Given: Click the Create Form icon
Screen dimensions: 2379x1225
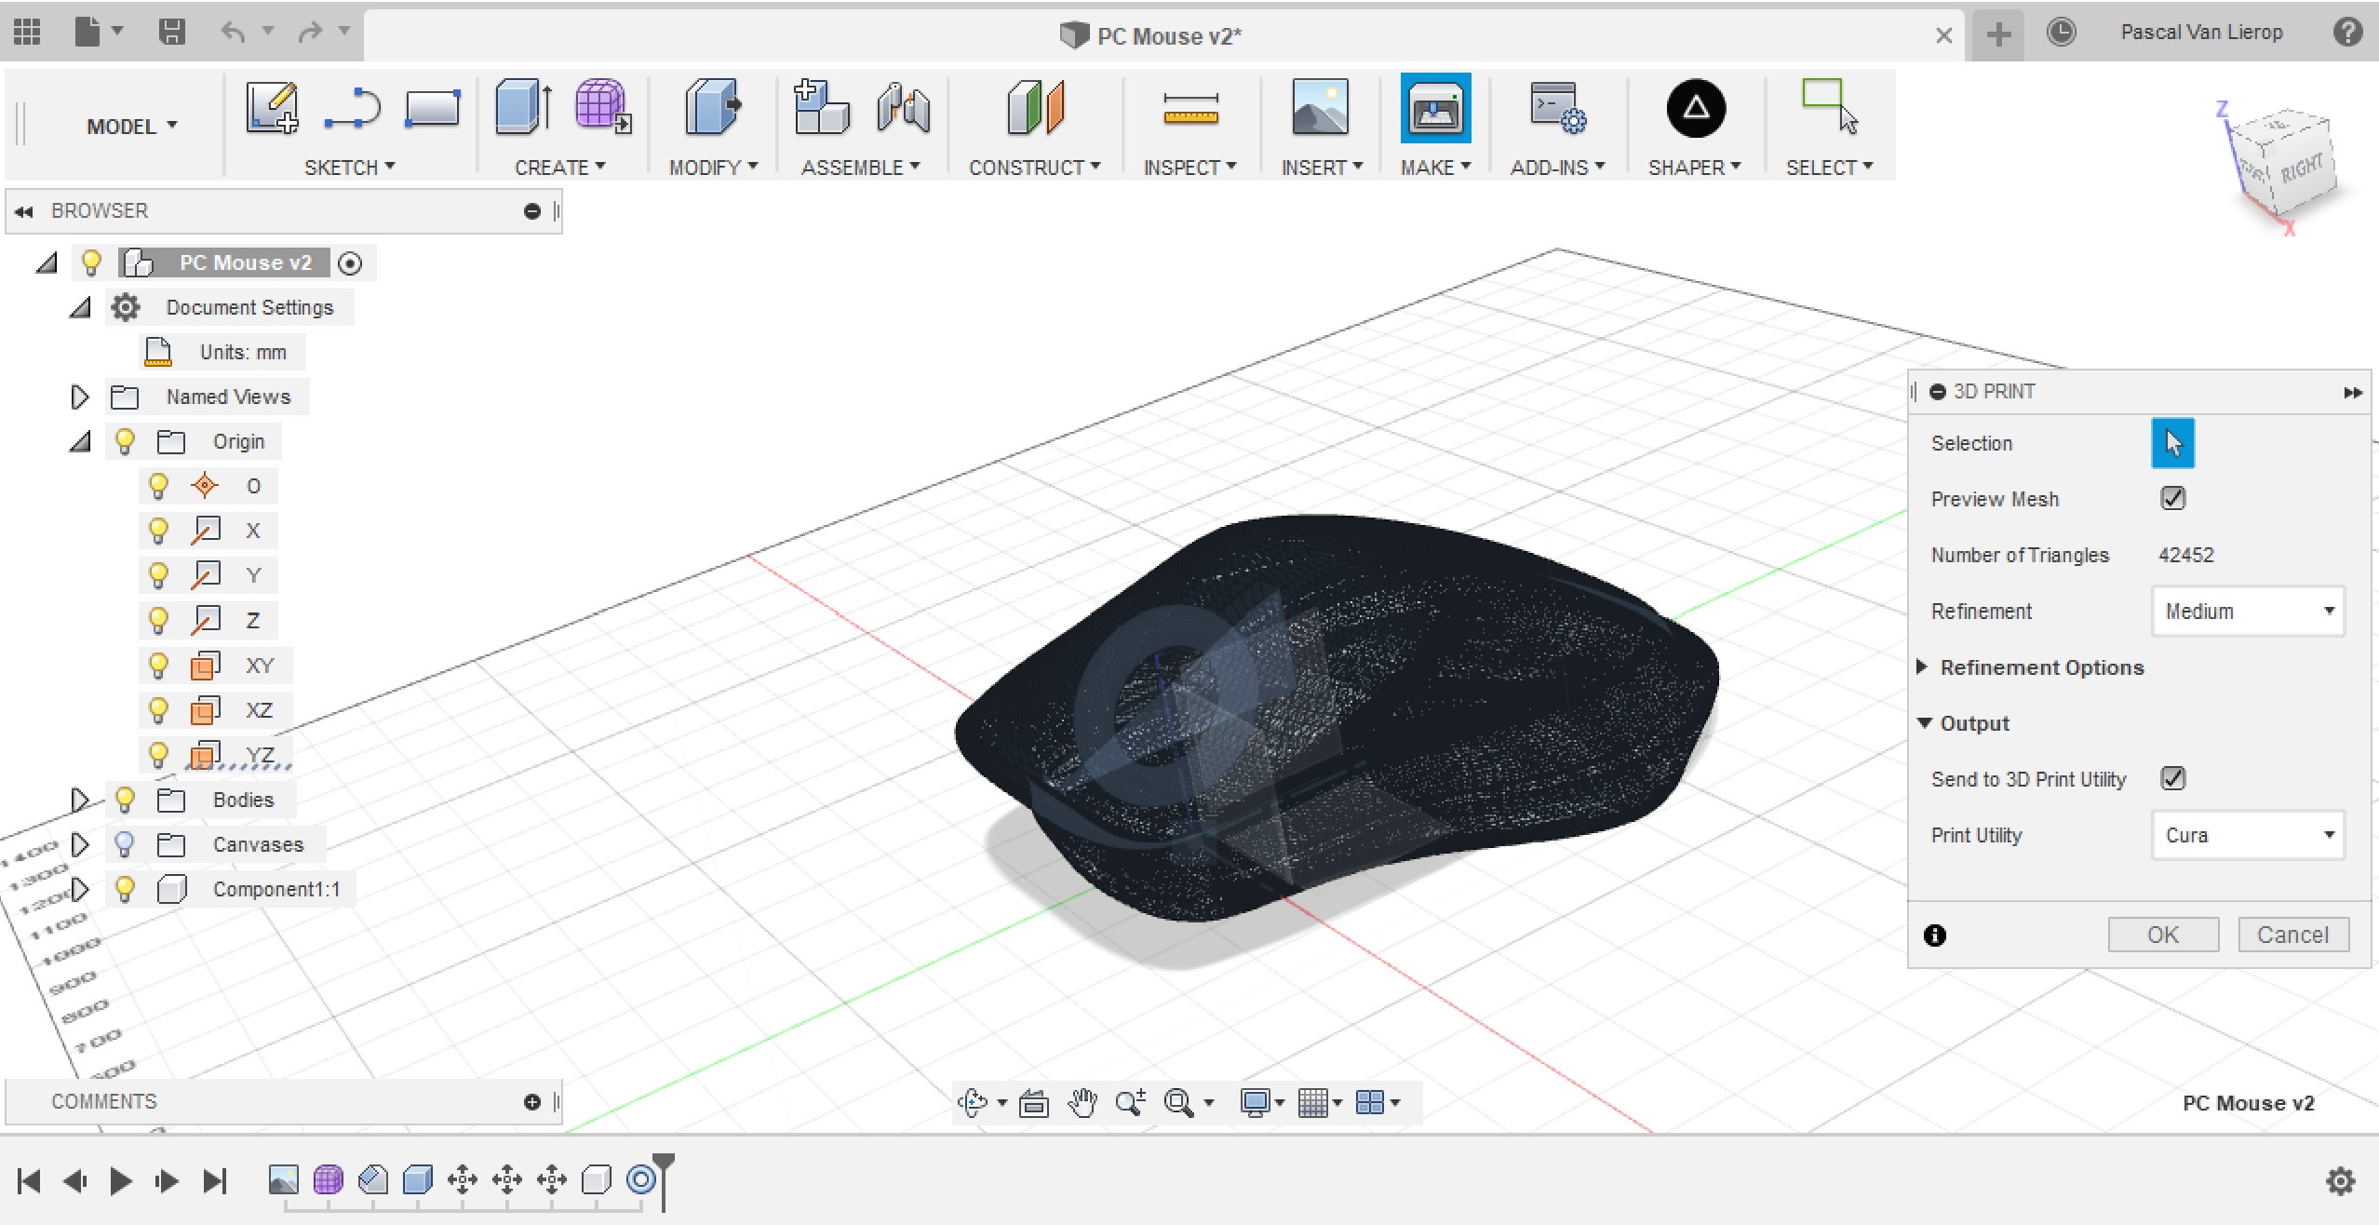Looking at the screenshot, I should [602, 106].
